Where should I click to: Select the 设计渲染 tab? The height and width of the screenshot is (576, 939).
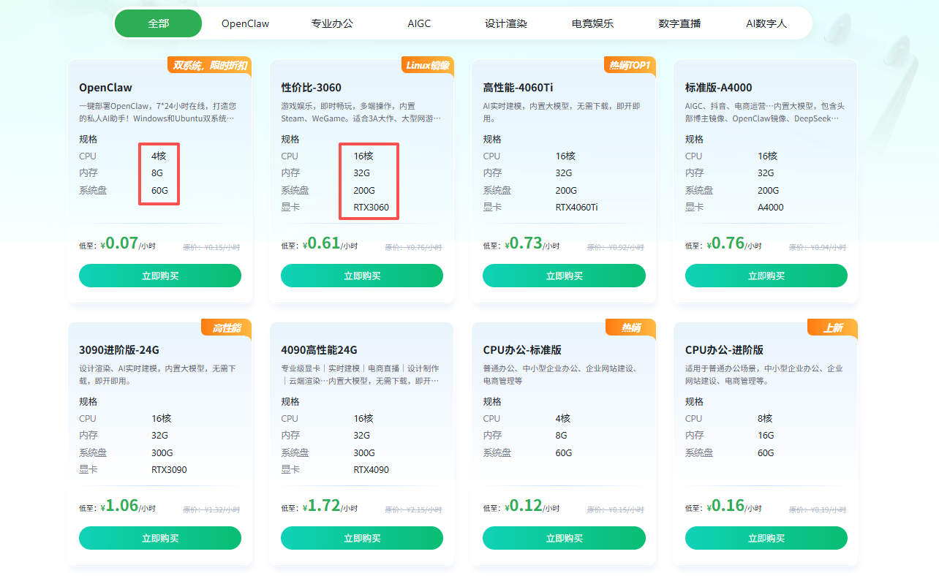coord(505,23)
